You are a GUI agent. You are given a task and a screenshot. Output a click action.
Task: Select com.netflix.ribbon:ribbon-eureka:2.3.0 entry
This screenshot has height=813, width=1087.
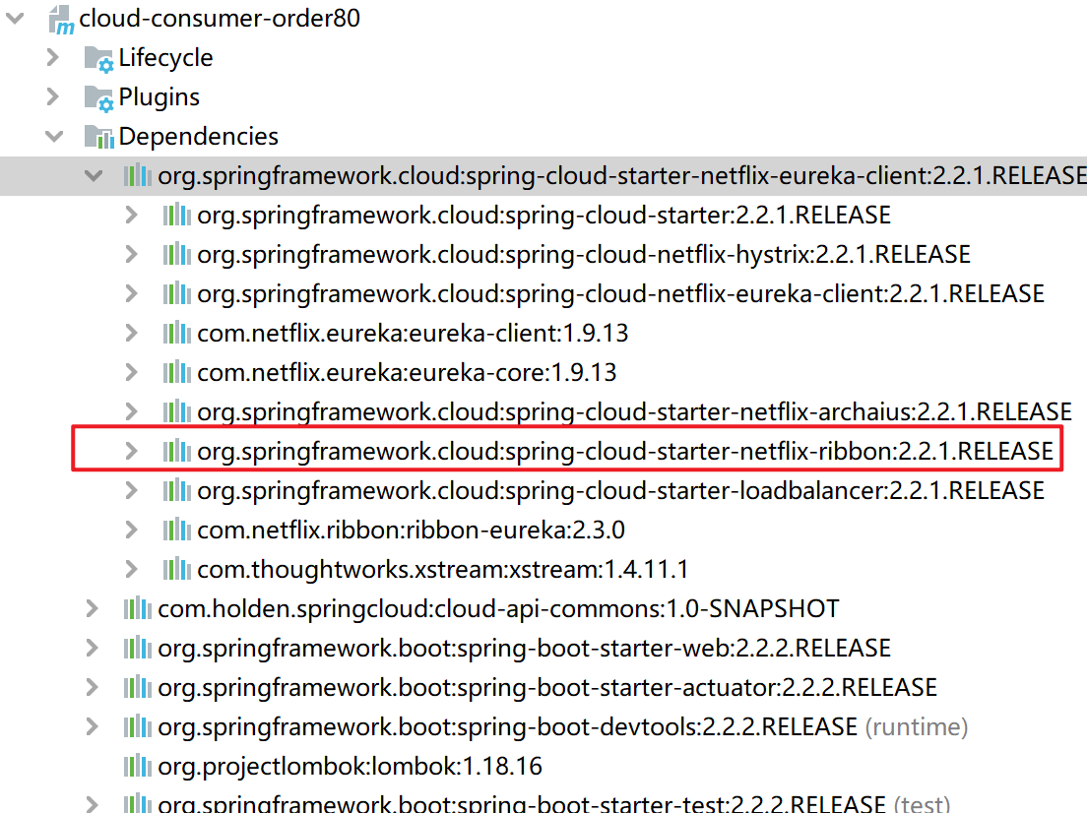(x=411, y=531)
